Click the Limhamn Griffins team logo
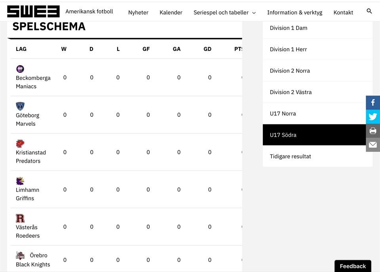Image resolution: width=380 pixels, height=272 pixels. pos(20,181)
